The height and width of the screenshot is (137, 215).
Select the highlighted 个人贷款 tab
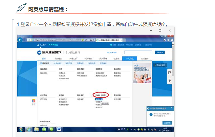[x=130, y=59]
